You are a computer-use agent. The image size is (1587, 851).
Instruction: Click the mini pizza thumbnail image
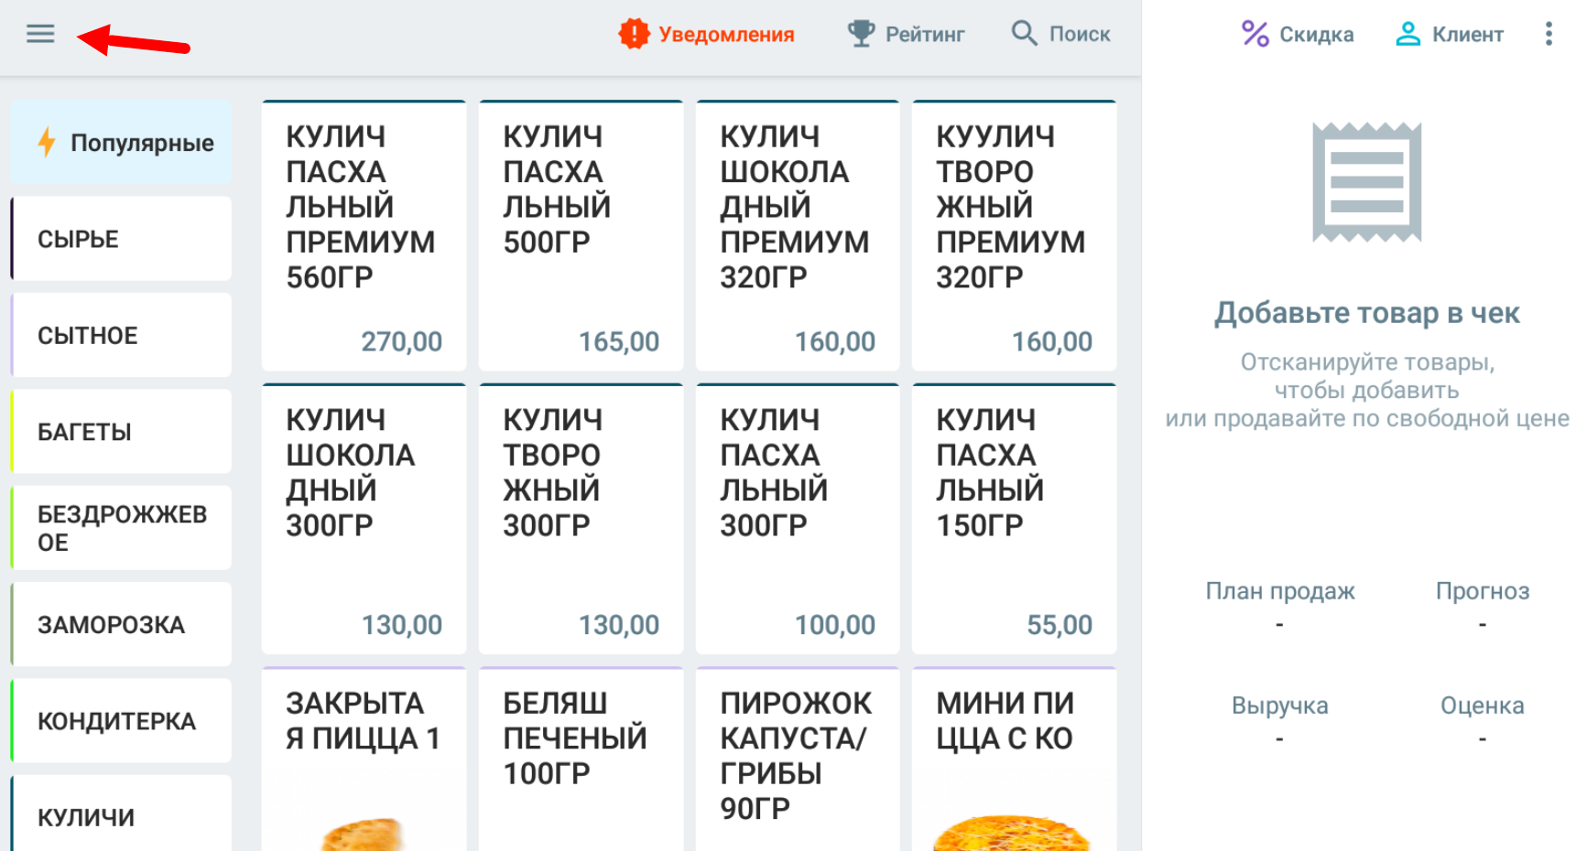[x=1012, y=833]
